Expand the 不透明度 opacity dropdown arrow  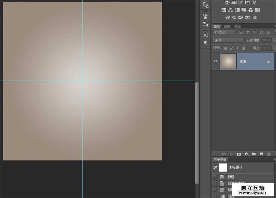pyautogui.click(x=274, y=40)
